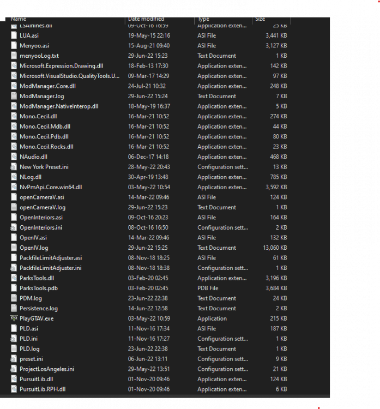
Task: Select the openCameraV.log file name
Action: tap(43, 208)
